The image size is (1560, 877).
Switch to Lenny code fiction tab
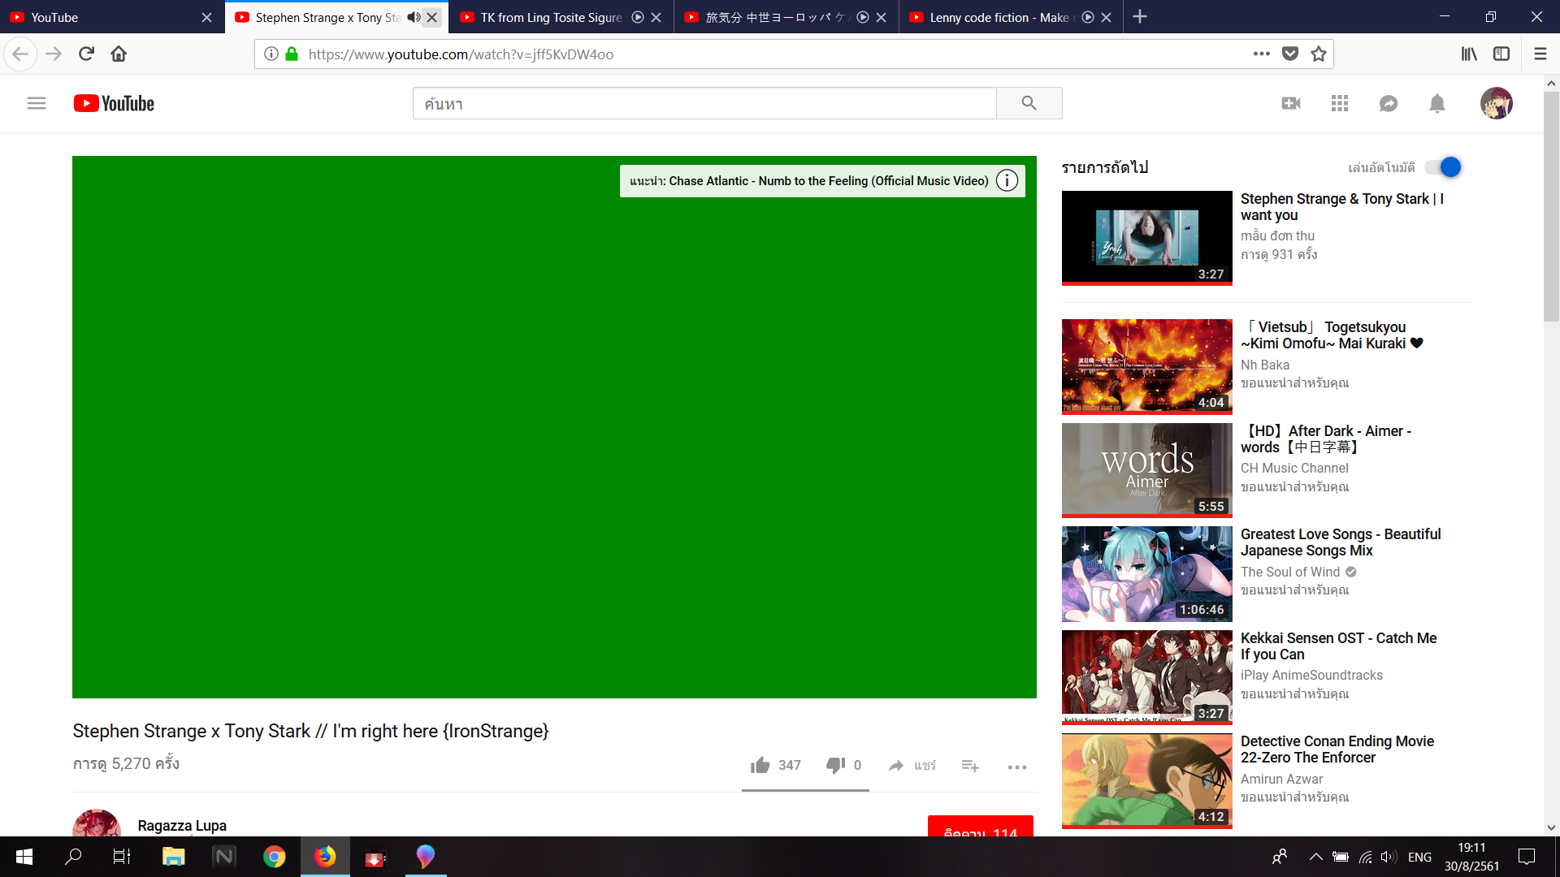tap(999, 17)
